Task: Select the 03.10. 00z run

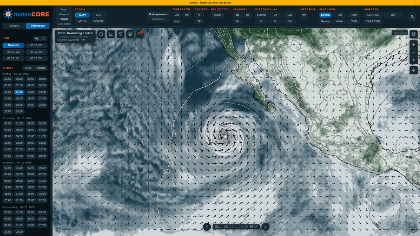Action: (36, 58)
